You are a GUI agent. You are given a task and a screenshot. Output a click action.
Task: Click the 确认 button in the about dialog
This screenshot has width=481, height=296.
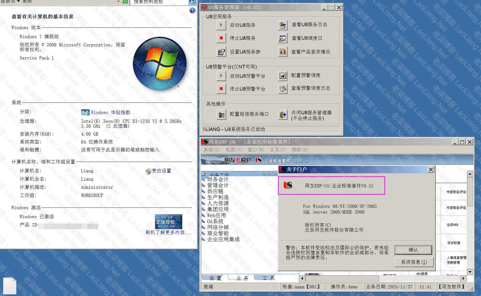(x=413, y=250)
